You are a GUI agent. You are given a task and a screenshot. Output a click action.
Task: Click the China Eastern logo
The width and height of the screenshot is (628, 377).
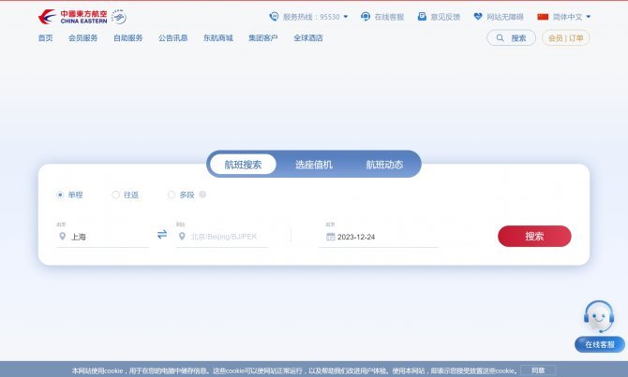(x=73, y=17)
